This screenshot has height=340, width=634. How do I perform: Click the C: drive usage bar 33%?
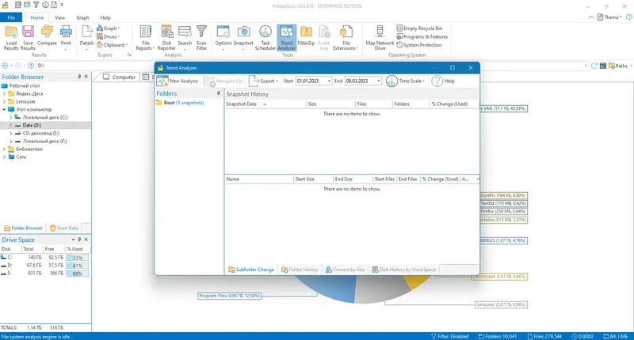pyautogui.click(x=77, y=258)
